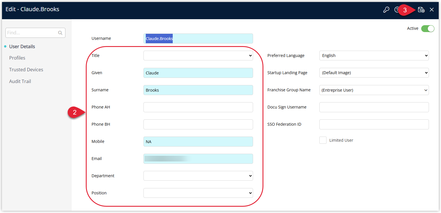Go to the Profiles section
The height and width of the screenshot is (213, 441).
(17, 58)
